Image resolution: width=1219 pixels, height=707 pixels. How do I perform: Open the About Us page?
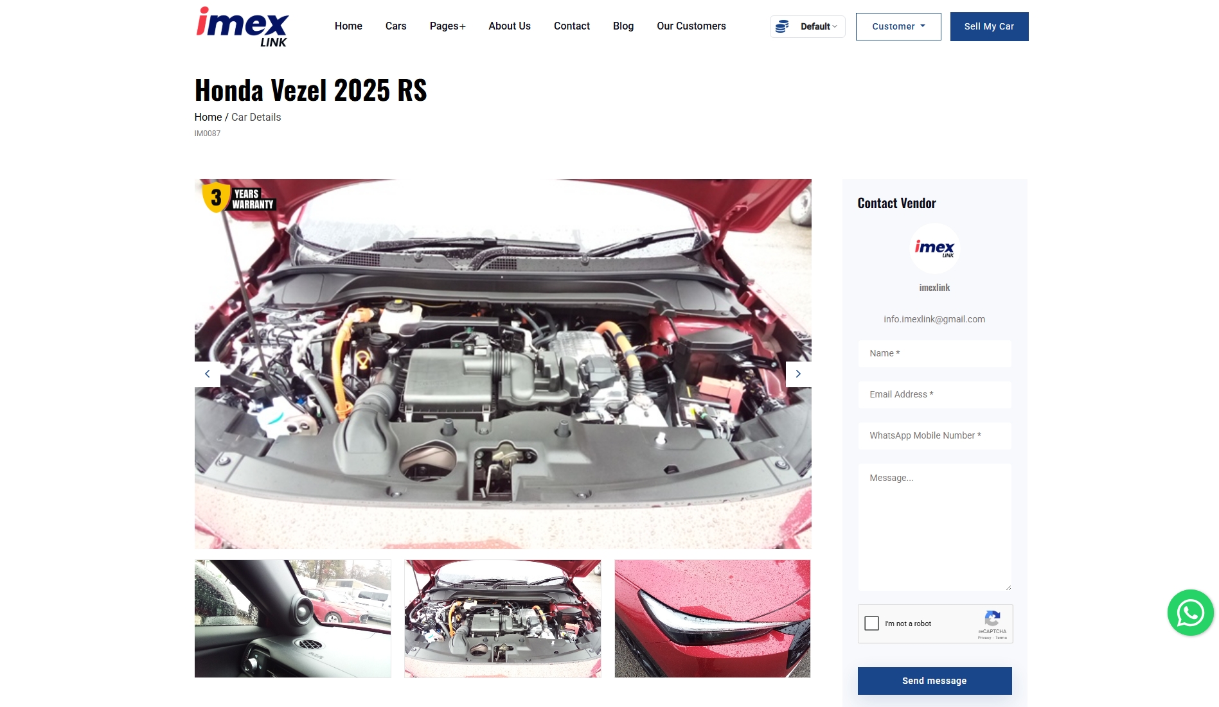tap(509, 26)
